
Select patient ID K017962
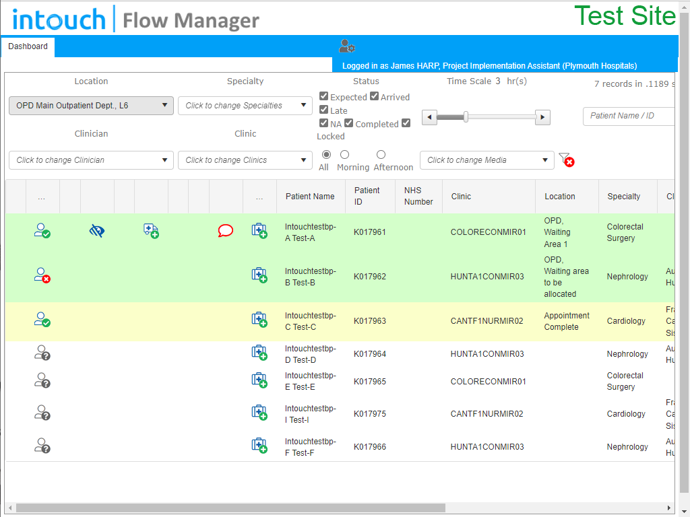370,277
